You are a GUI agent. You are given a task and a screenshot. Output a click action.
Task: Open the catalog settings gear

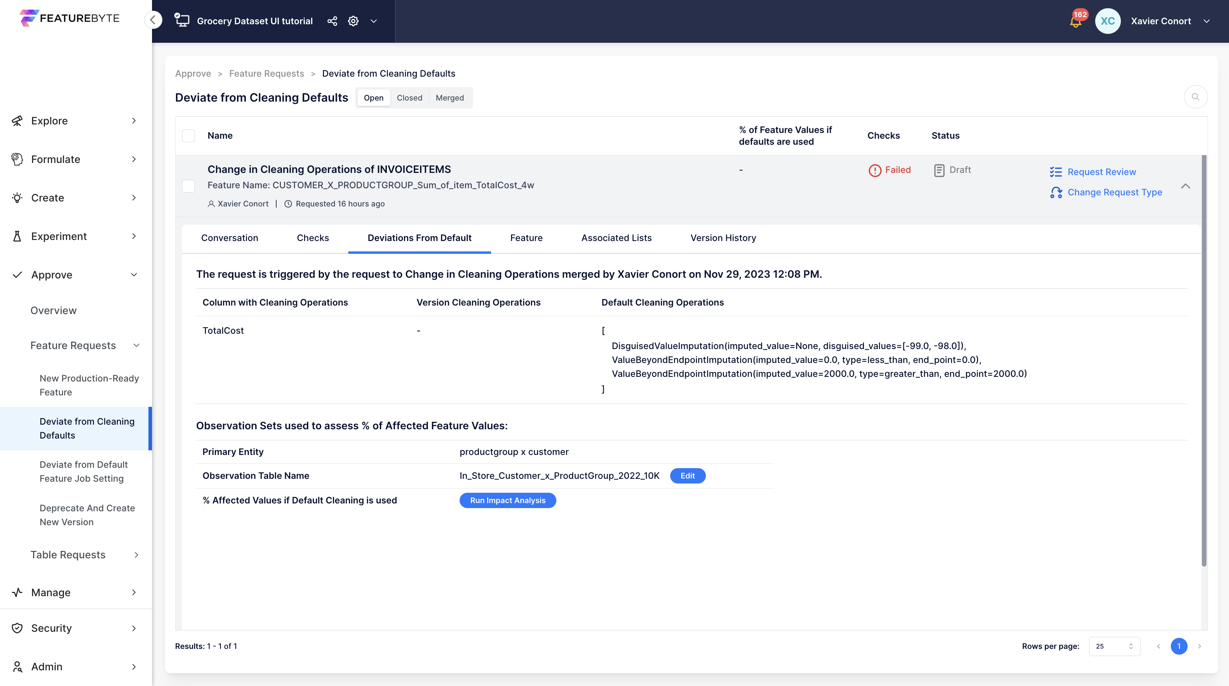(353, 21)
